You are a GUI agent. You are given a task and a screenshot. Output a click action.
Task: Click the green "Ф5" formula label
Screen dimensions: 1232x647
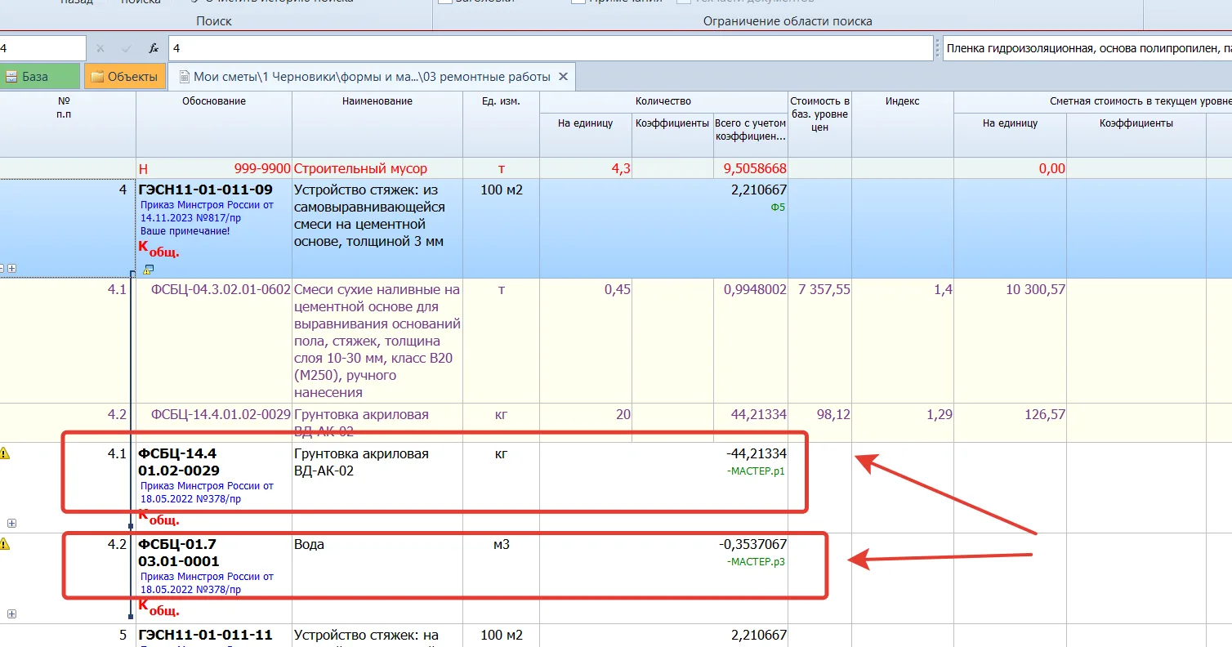pos(778,207)
